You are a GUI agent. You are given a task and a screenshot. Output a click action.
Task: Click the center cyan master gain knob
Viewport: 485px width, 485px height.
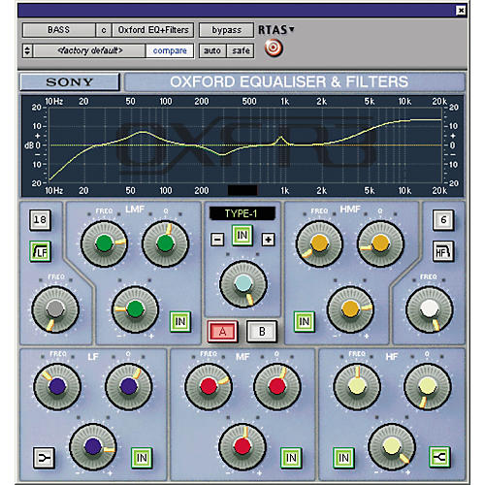[x=243, y=284]
